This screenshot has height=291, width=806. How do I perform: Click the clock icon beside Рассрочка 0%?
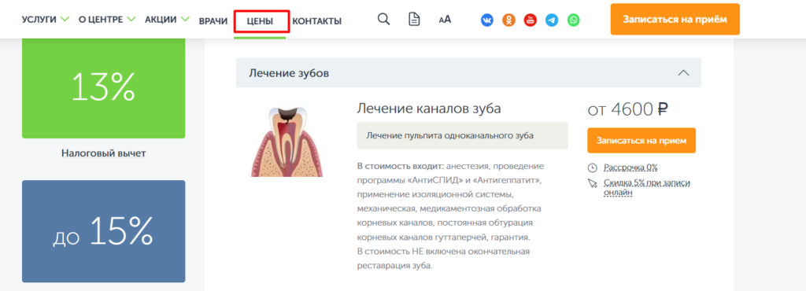593,168
